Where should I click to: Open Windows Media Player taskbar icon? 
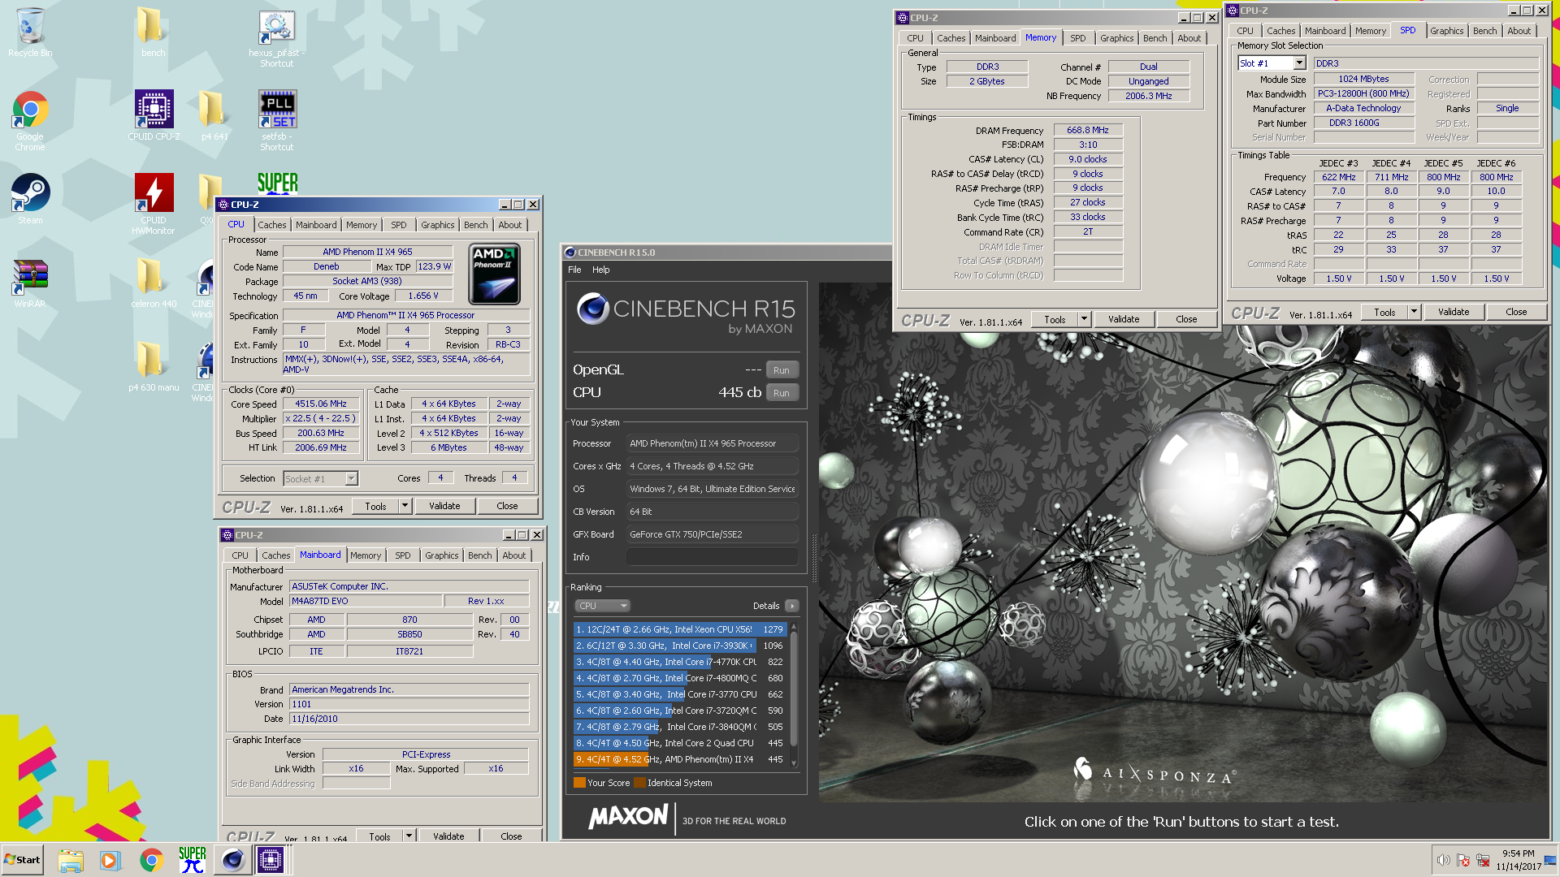pyautogui.click(x=110, y=860)
